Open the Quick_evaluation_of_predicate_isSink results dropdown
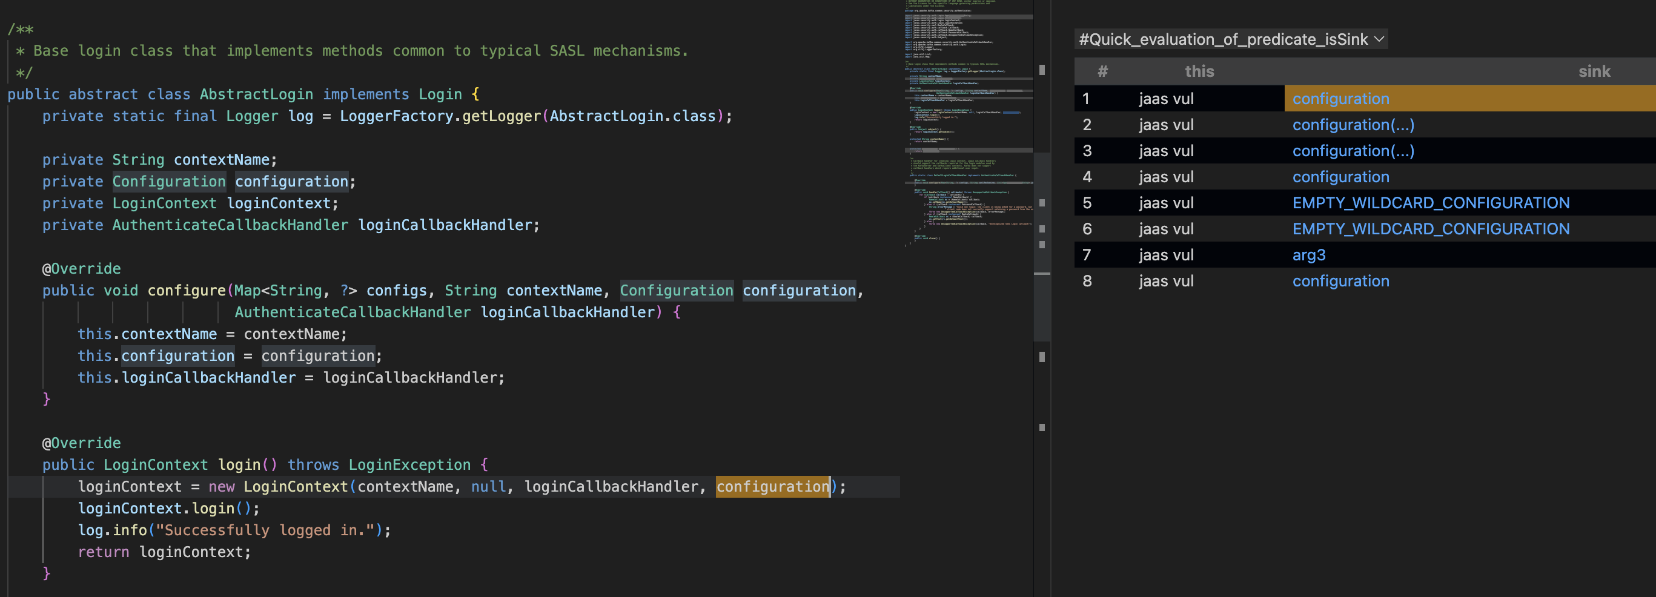The width and height of the screenshot is (1656, 597). 1230,39
